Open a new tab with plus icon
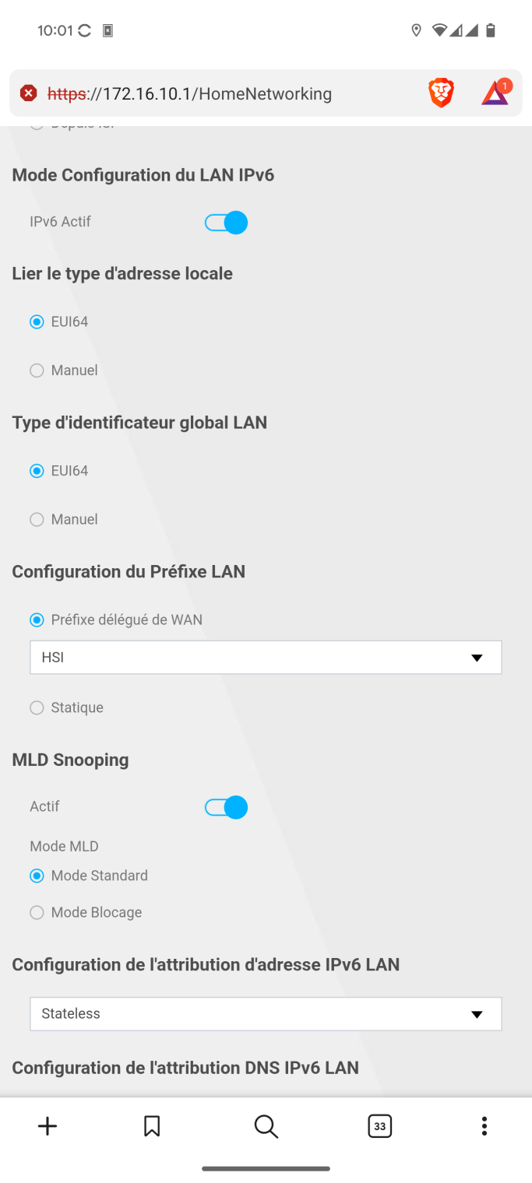532x1183 pixels. click(x=48, y=1125)
